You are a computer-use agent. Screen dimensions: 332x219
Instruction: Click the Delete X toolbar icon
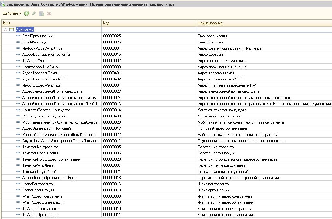pos(49,14)
